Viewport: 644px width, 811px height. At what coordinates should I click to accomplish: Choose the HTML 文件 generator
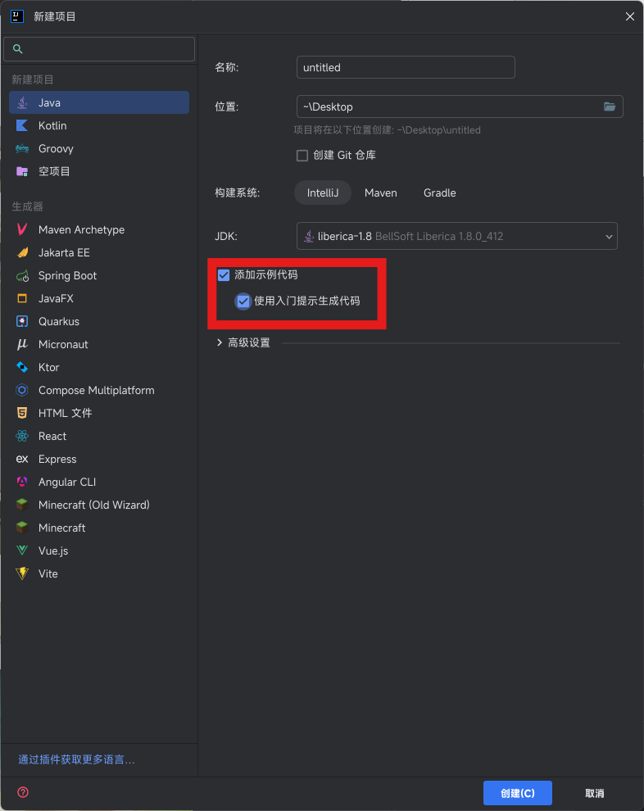click(99, 413)
